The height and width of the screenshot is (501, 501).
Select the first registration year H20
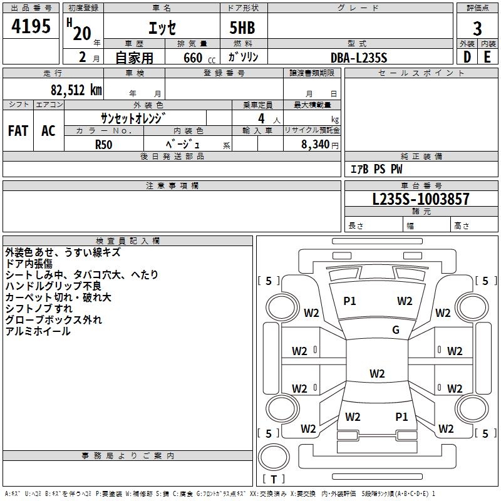point(80,29)
